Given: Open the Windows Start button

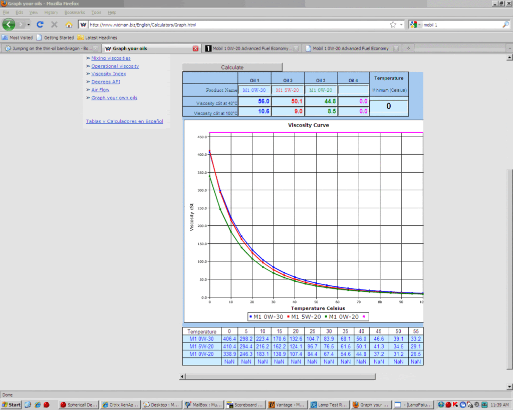Looking at the screenshot, I should 11,405.
